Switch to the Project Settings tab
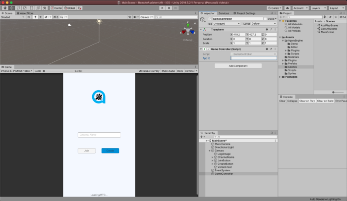This screenshot has width=347, height=201. tap(244, 13)
